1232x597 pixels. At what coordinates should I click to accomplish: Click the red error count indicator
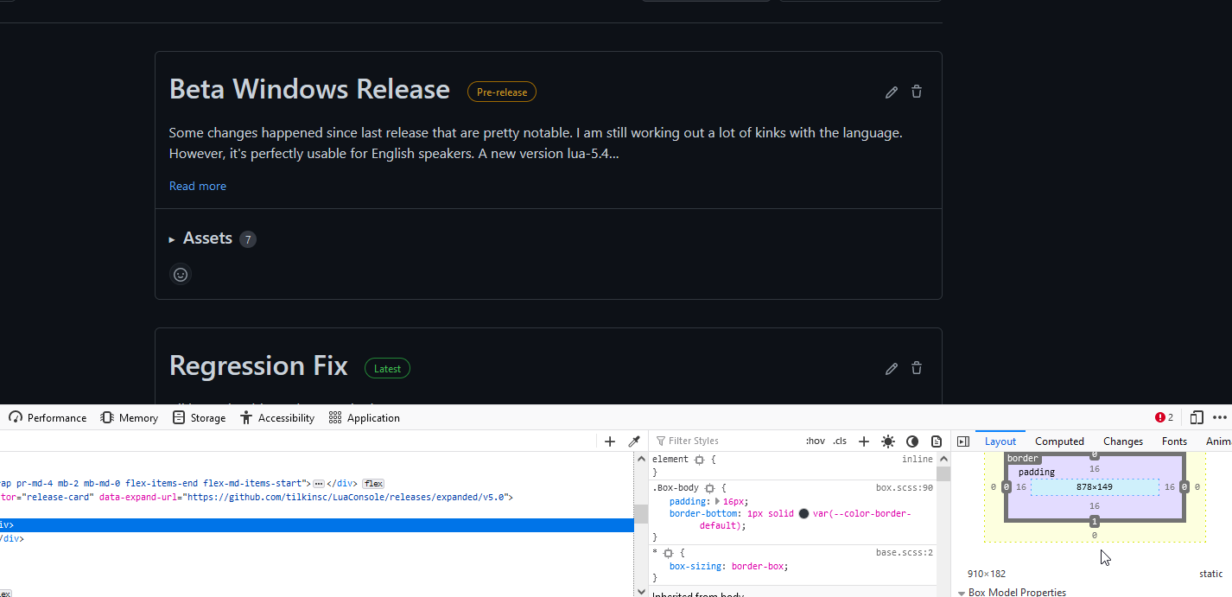1164,417
